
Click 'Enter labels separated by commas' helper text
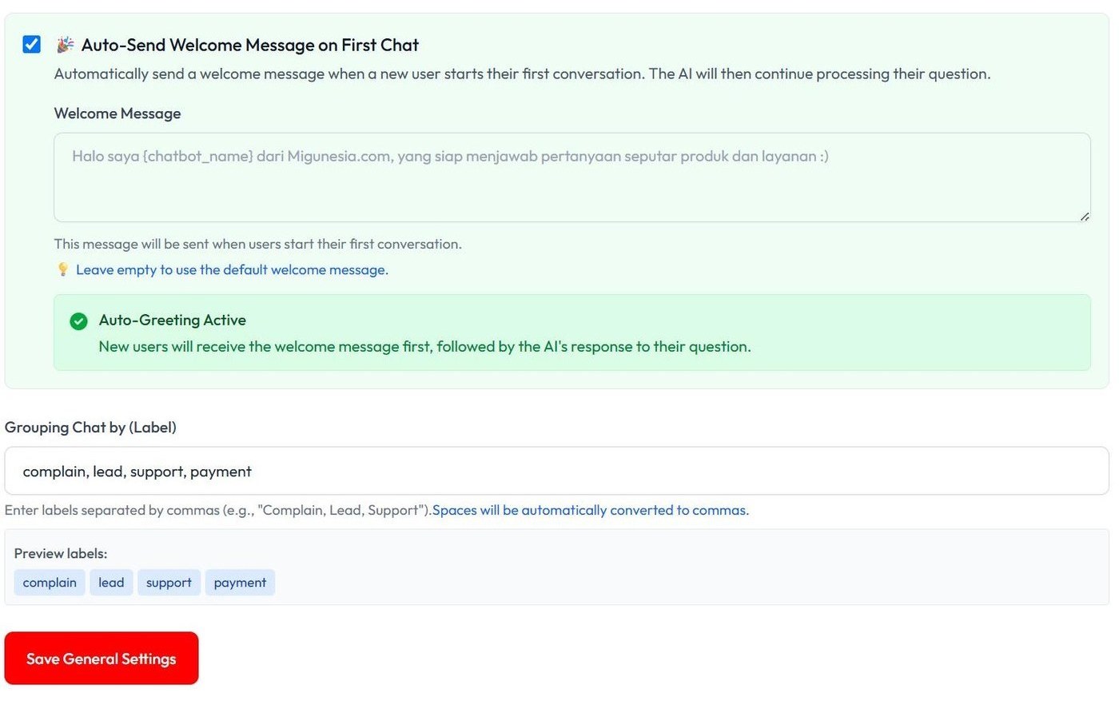pos(217,510)
